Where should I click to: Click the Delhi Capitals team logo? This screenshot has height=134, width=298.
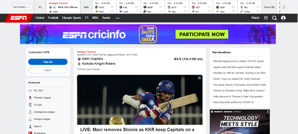click(79, 59)
